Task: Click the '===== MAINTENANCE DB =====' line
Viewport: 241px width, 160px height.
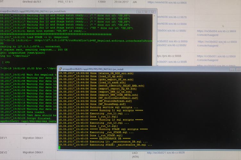Action: (94, 138)
